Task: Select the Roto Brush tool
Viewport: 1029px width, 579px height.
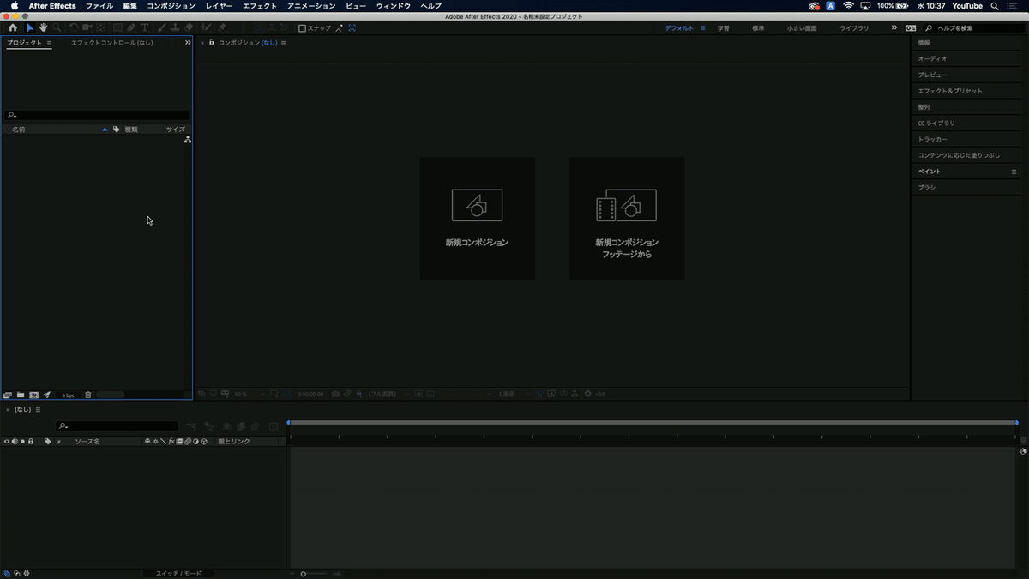Action: click(206, 27)
